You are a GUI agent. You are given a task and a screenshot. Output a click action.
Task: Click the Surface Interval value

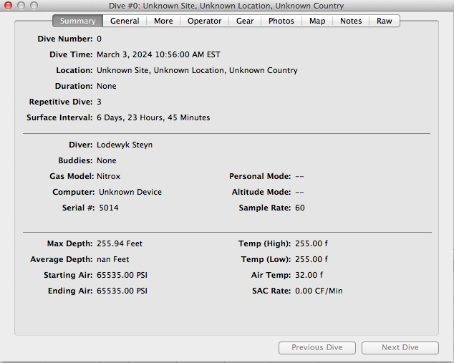point(153,117)
